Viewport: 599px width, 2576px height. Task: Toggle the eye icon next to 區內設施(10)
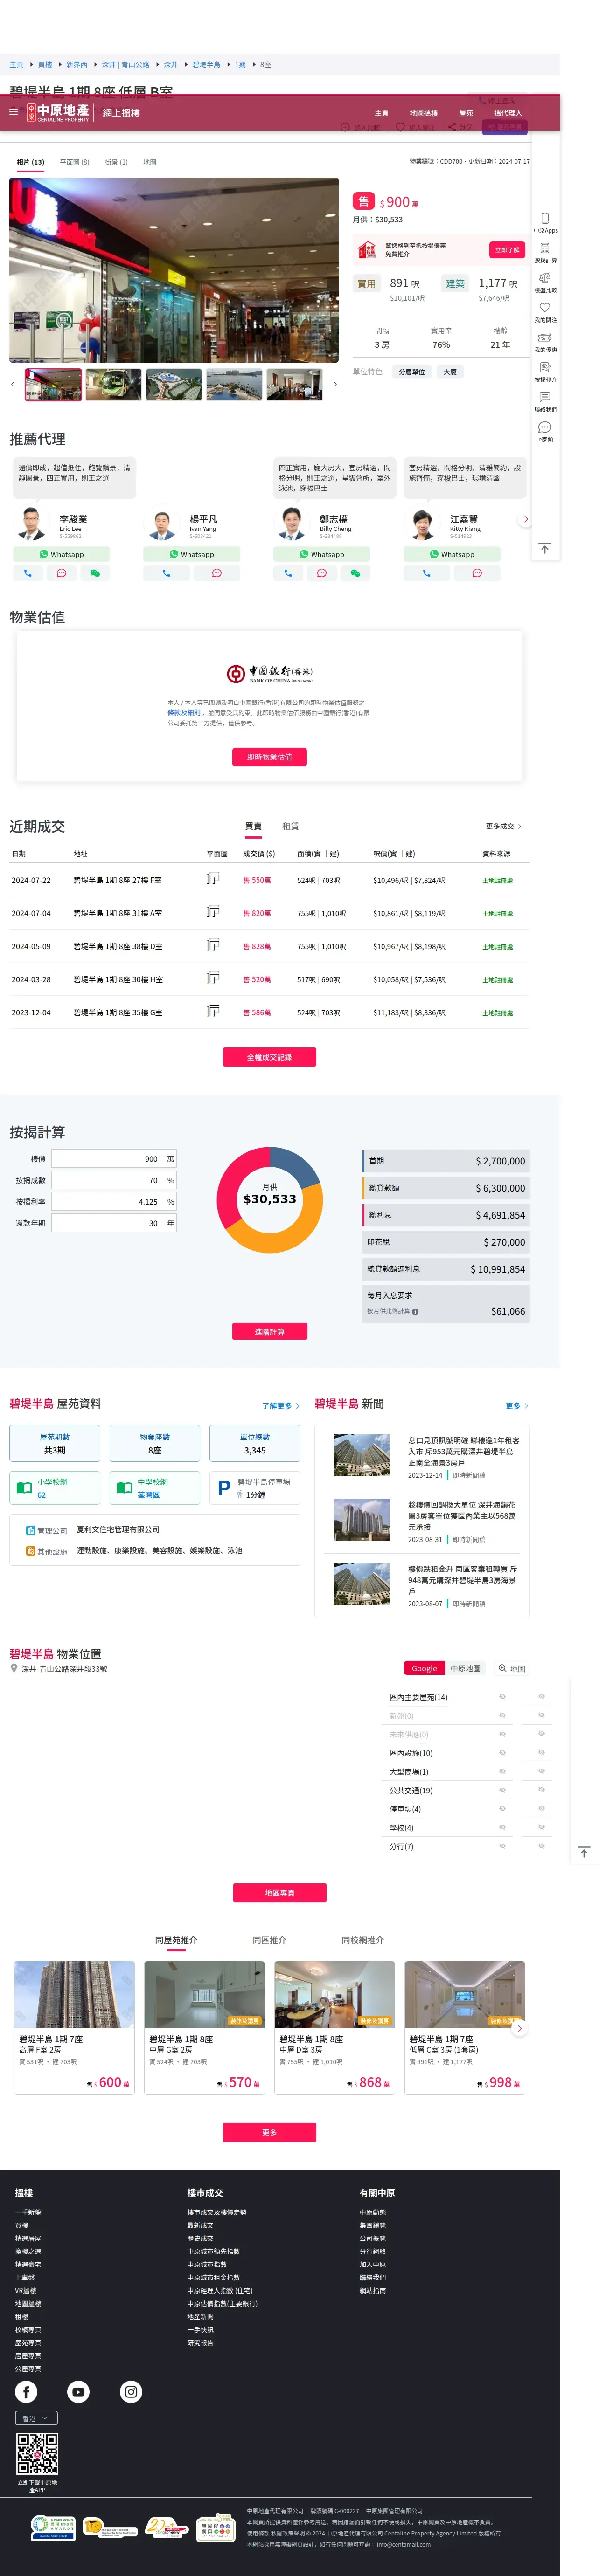[x=502, y=1753]
